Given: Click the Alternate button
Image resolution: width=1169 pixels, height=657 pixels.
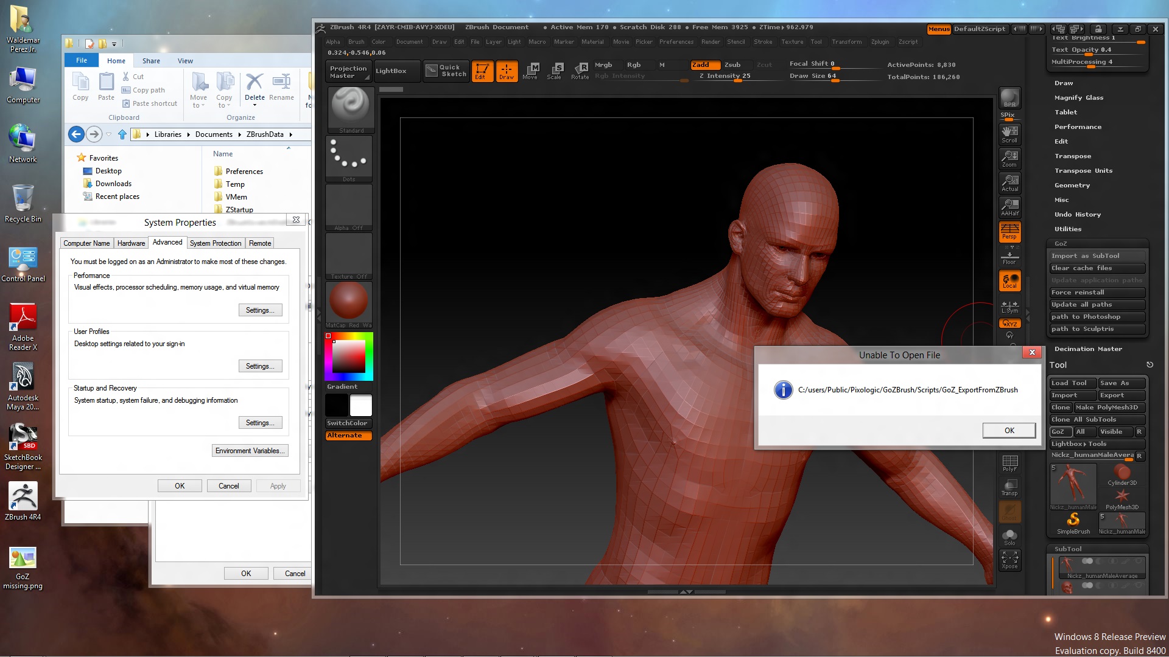Looking at the screenshot, I should (x=348, y=436).
